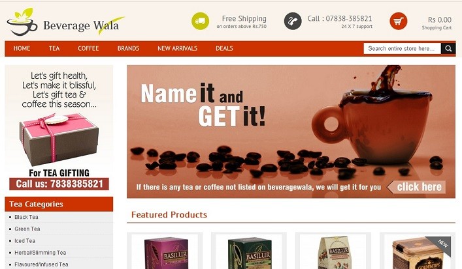Select Iced Tea category
This screenshot has width=462, height=269.
[25, 241]
